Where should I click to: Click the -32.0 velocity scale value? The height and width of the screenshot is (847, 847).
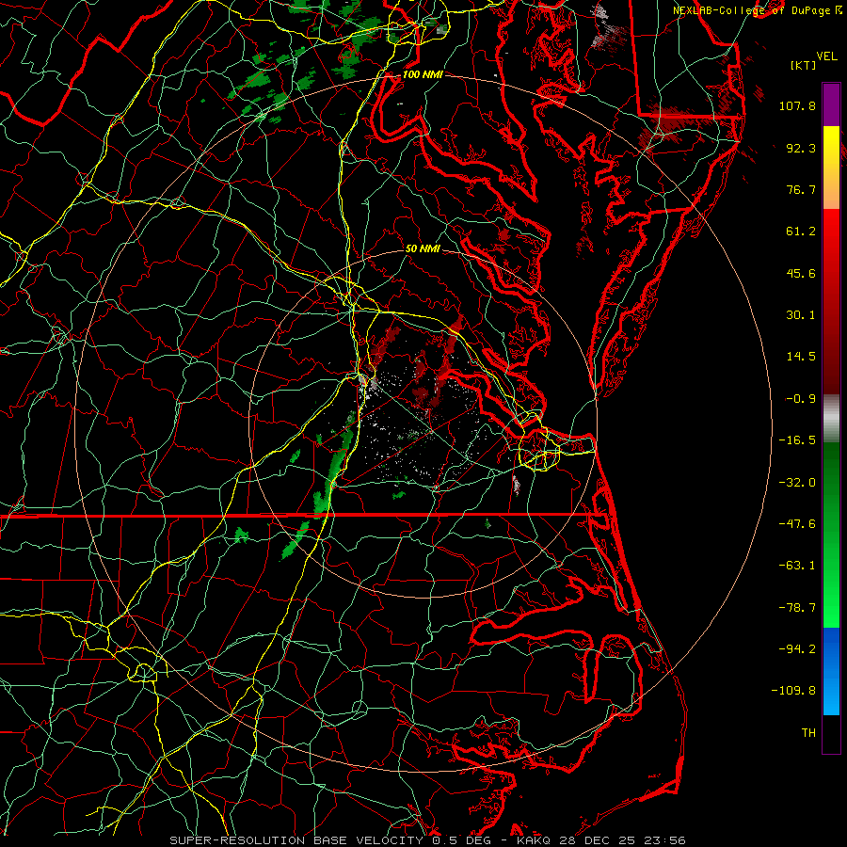(x=797, y=483)
